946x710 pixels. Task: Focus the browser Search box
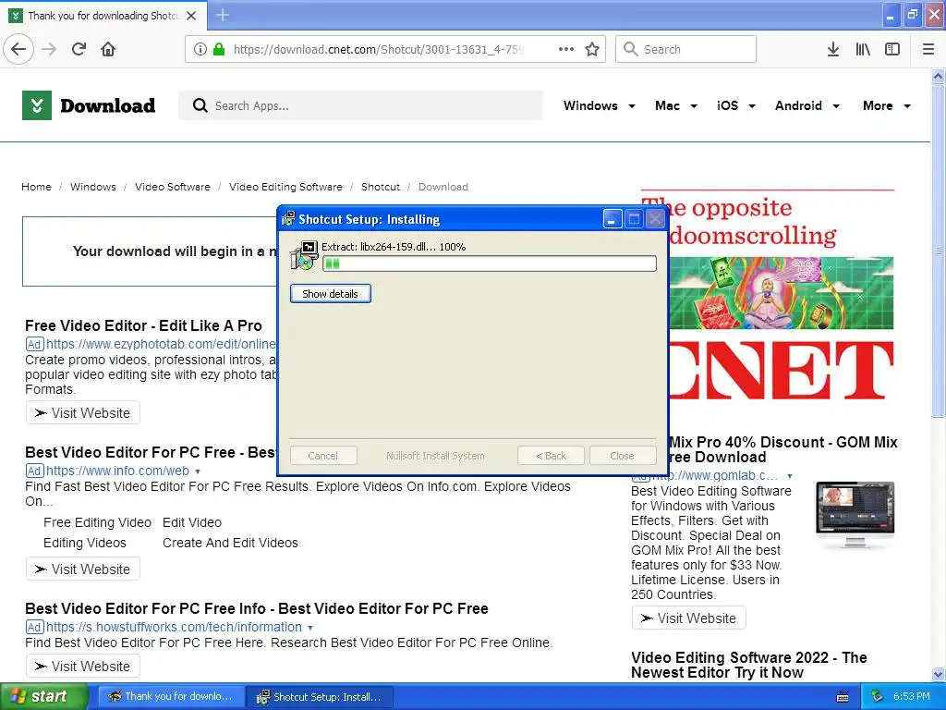686,49
